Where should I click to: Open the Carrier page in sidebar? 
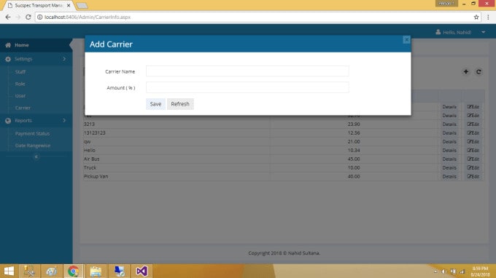(x=23, y=108)
